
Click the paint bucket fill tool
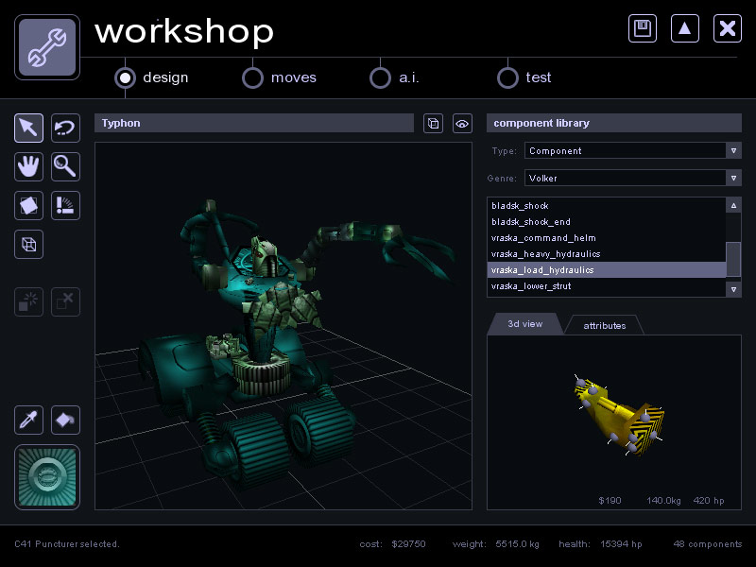(x=65, y=421)
